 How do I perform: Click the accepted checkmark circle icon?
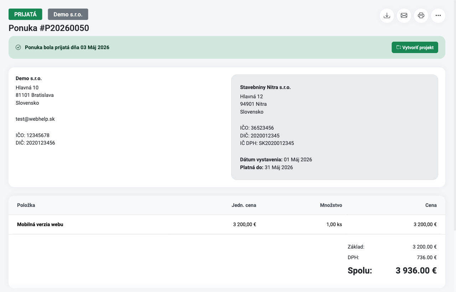19,47
